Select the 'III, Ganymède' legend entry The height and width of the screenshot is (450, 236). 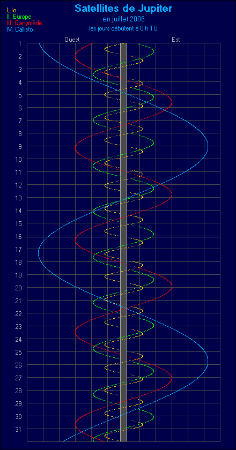tap(24, 23)
